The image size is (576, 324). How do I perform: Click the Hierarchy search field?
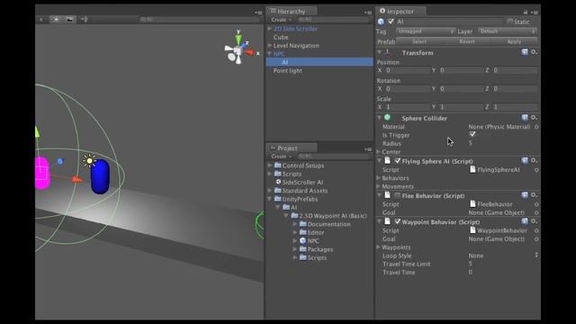(x=332, y=20)
